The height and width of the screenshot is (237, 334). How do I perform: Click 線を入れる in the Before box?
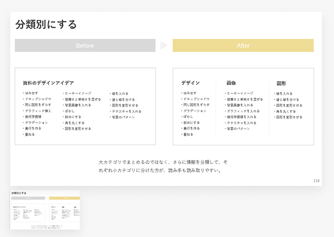(x=120, y=94)
